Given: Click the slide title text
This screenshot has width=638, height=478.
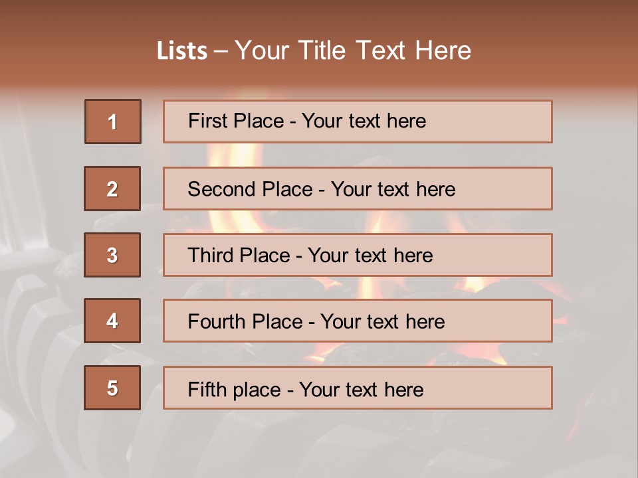Looking at the screenshot, I should [314, 50].
